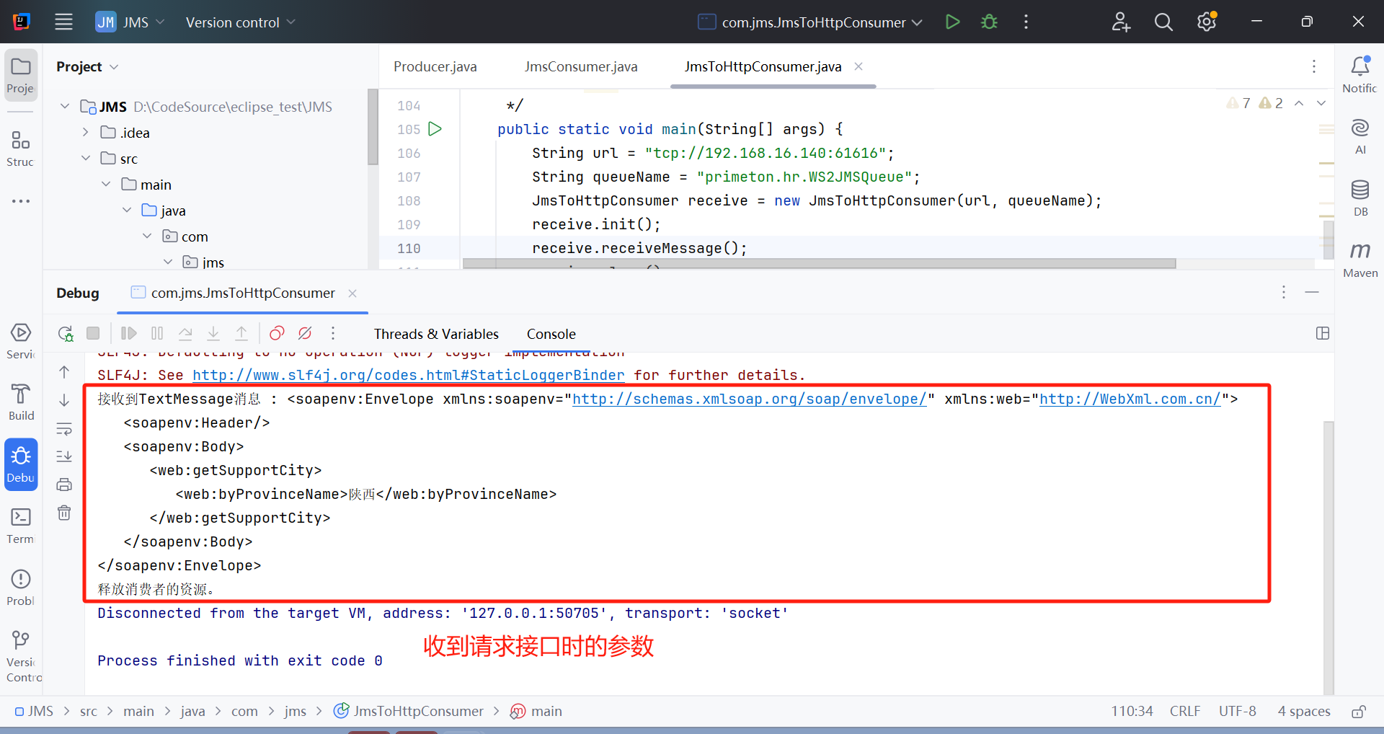This screenshot has width=1384, height=734.
Task: Open the slf4j StaticLoggerBinder link
Action: pyautogui.click(x=408, y=376)
